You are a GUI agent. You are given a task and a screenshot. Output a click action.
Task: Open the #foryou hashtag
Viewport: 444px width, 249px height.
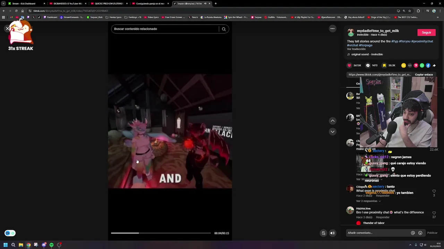pyautogui.click(x=404, y=41)
